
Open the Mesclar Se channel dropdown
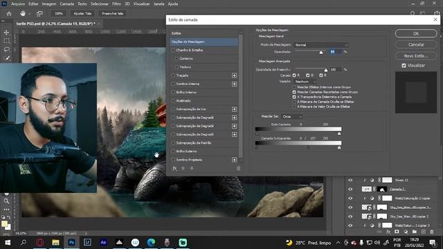292,117
